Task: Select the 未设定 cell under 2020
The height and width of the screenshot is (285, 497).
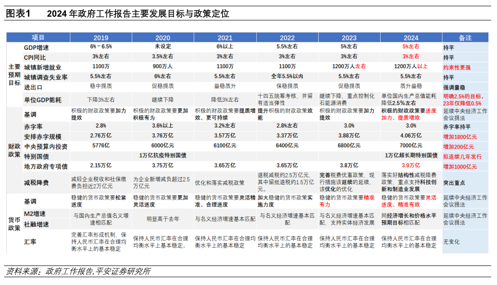Action: coord(162,47)
